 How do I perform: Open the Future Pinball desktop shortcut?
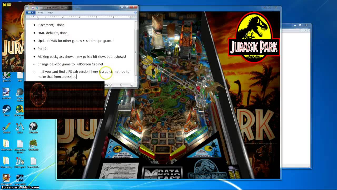click(x=20, y=94)
